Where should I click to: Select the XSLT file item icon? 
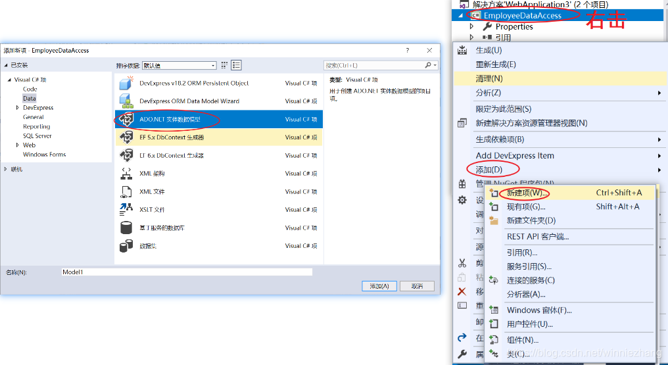pos(126,210)
